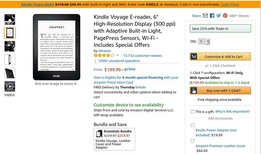Click the cart icon on Add to Cart

click(194, 57)
